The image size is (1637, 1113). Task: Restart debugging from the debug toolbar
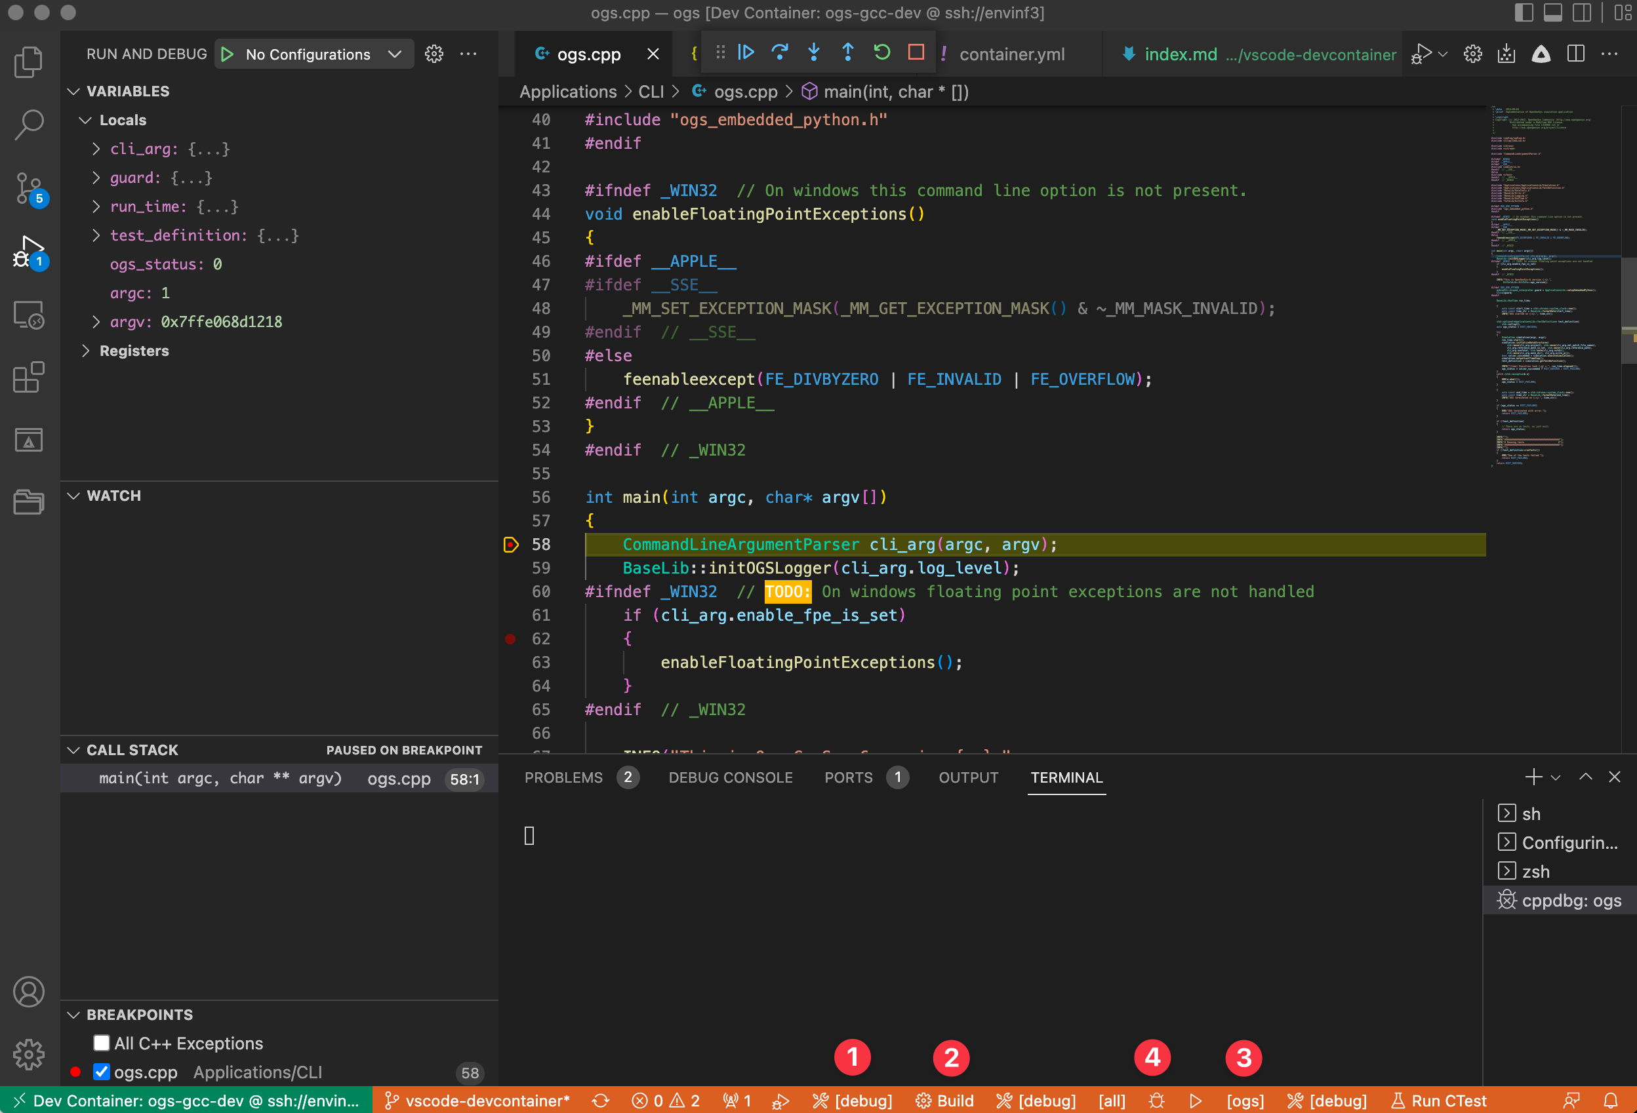coord(881,53)
